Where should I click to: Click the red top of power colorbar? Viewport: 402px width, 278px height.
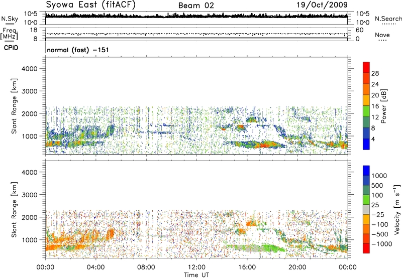[366, 66]
